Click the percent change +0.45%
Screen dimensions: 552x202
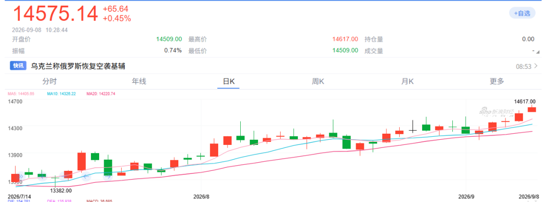(x=117, y=19)
